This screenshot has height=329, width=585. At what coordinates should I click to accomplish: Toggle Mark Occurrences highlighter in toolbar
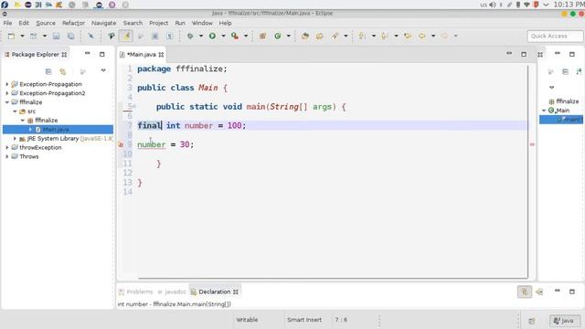pos(126,36)
